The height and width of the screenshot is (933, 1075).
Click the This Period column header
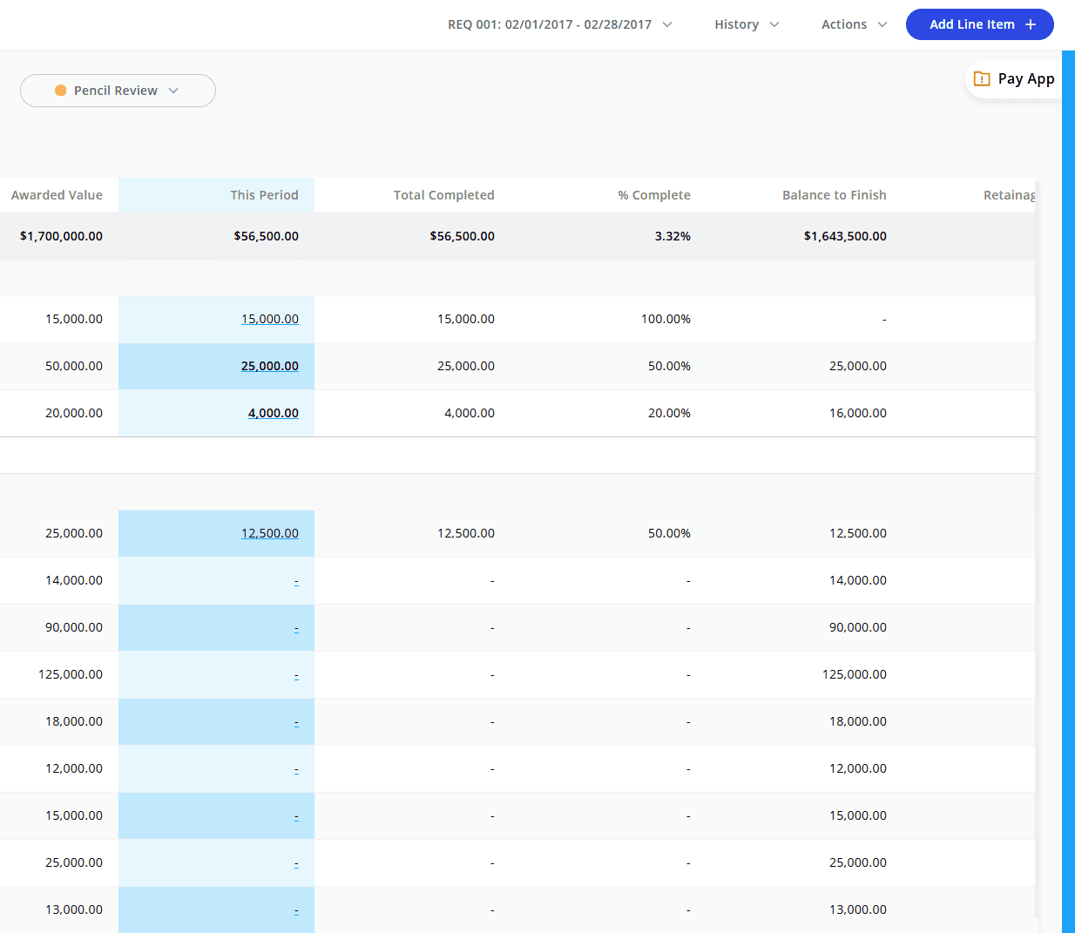(264, 195)
